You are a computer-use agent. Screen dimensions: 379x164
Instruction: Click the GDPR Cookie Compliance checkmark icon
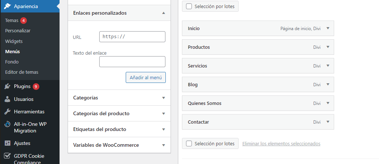pyautogui.click(x=7, y=156)
